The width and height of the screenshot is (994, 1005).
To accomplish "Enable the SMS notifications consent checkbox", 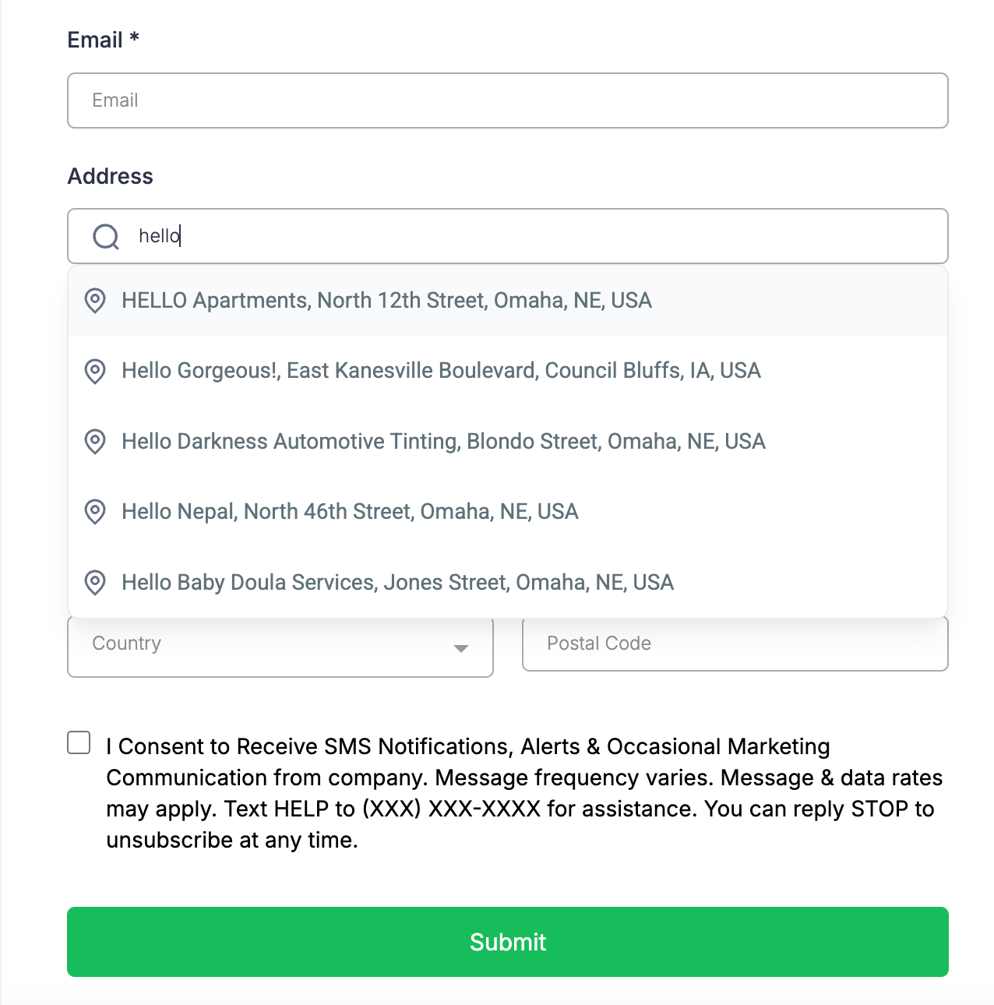I will [x=79, y=742].
